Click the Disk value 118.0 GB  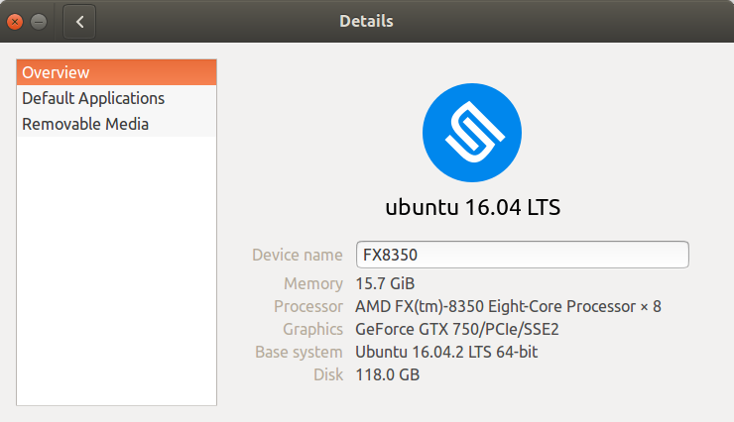(388, 374)
